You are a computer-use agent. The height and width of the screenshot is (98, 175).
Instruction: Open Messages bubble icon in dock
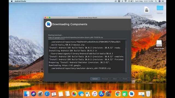point(81,94)
